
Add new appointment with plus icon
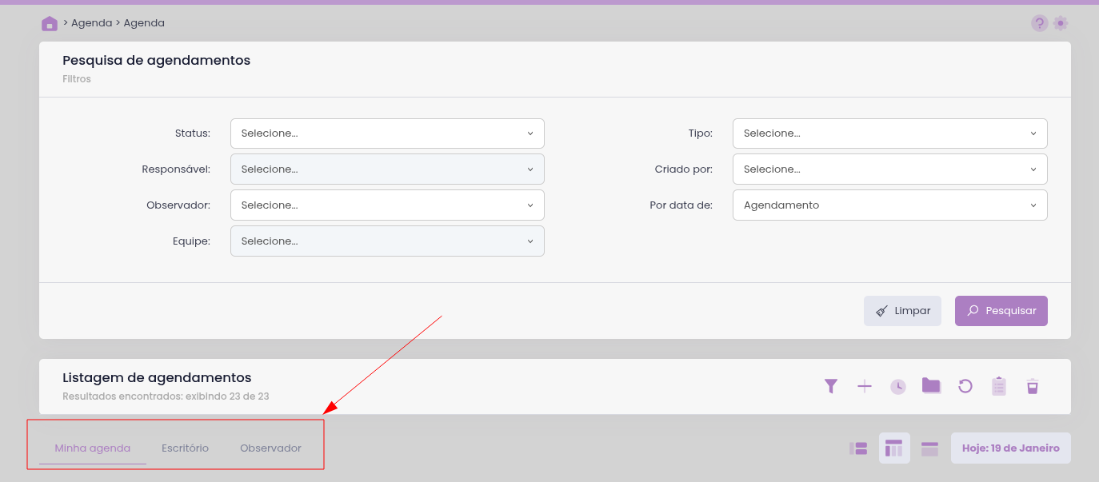click(865, 387)
